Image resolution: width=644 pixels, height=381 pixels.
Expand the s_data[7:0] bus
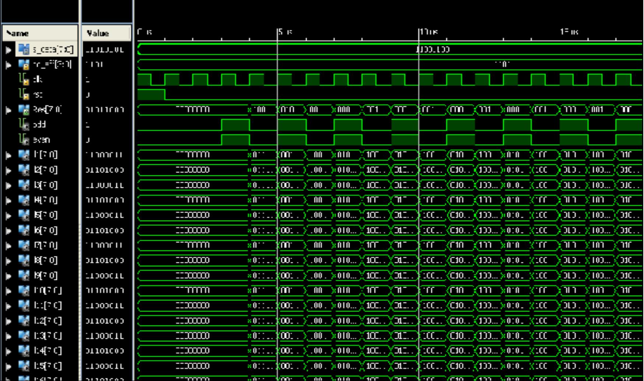coord(8,49)
